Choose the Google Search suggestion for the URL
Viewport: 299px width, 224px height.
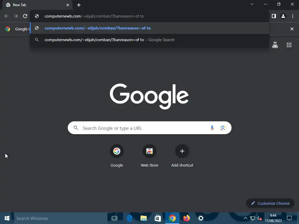click(149, 40)
